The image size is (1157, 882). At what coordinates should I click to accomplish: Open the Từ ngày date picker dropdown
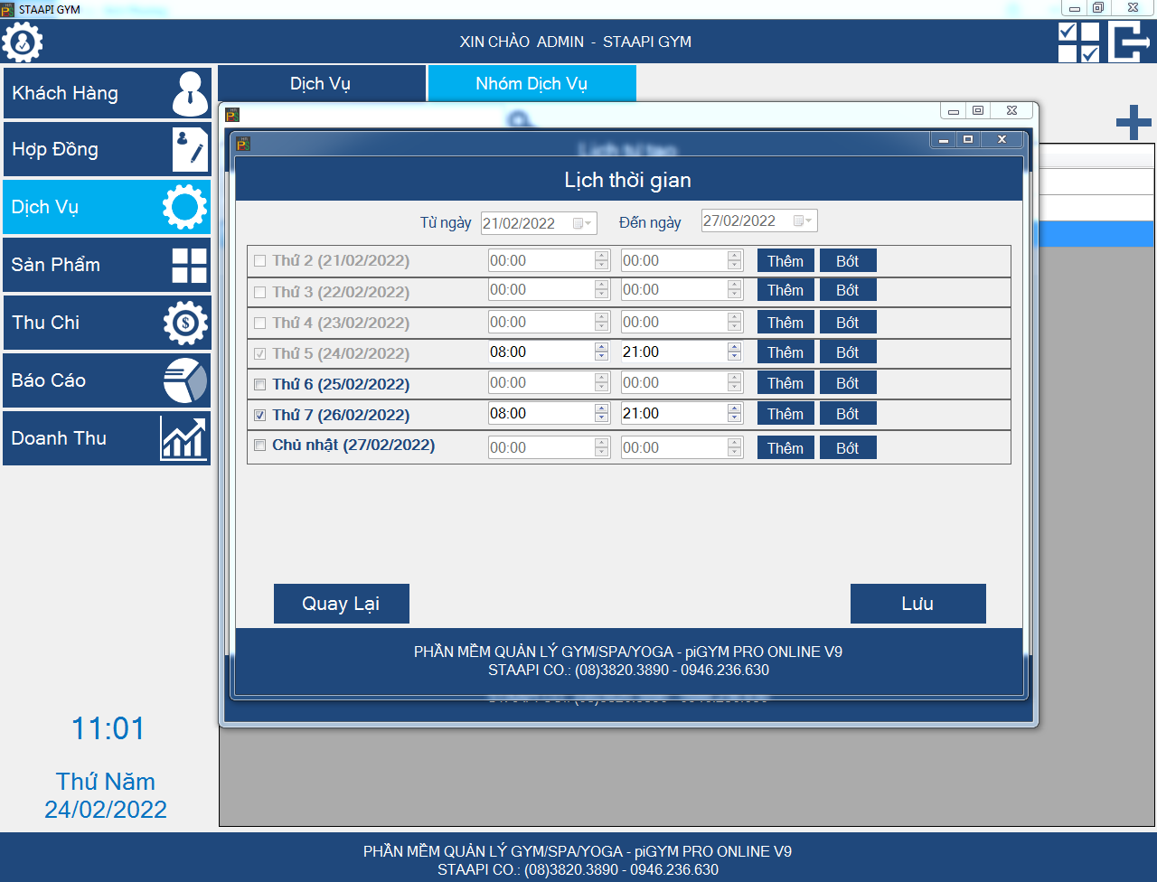pos(583,223)
